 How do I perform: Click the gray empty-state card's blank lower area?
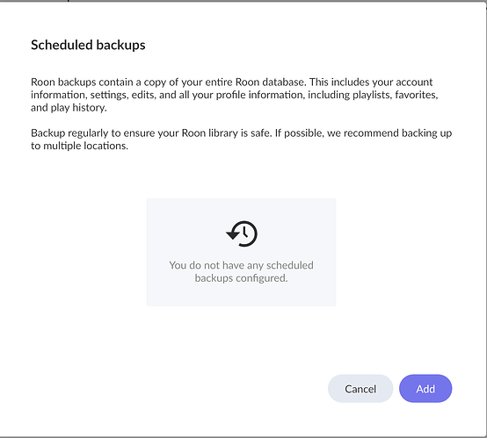point(242,295)
